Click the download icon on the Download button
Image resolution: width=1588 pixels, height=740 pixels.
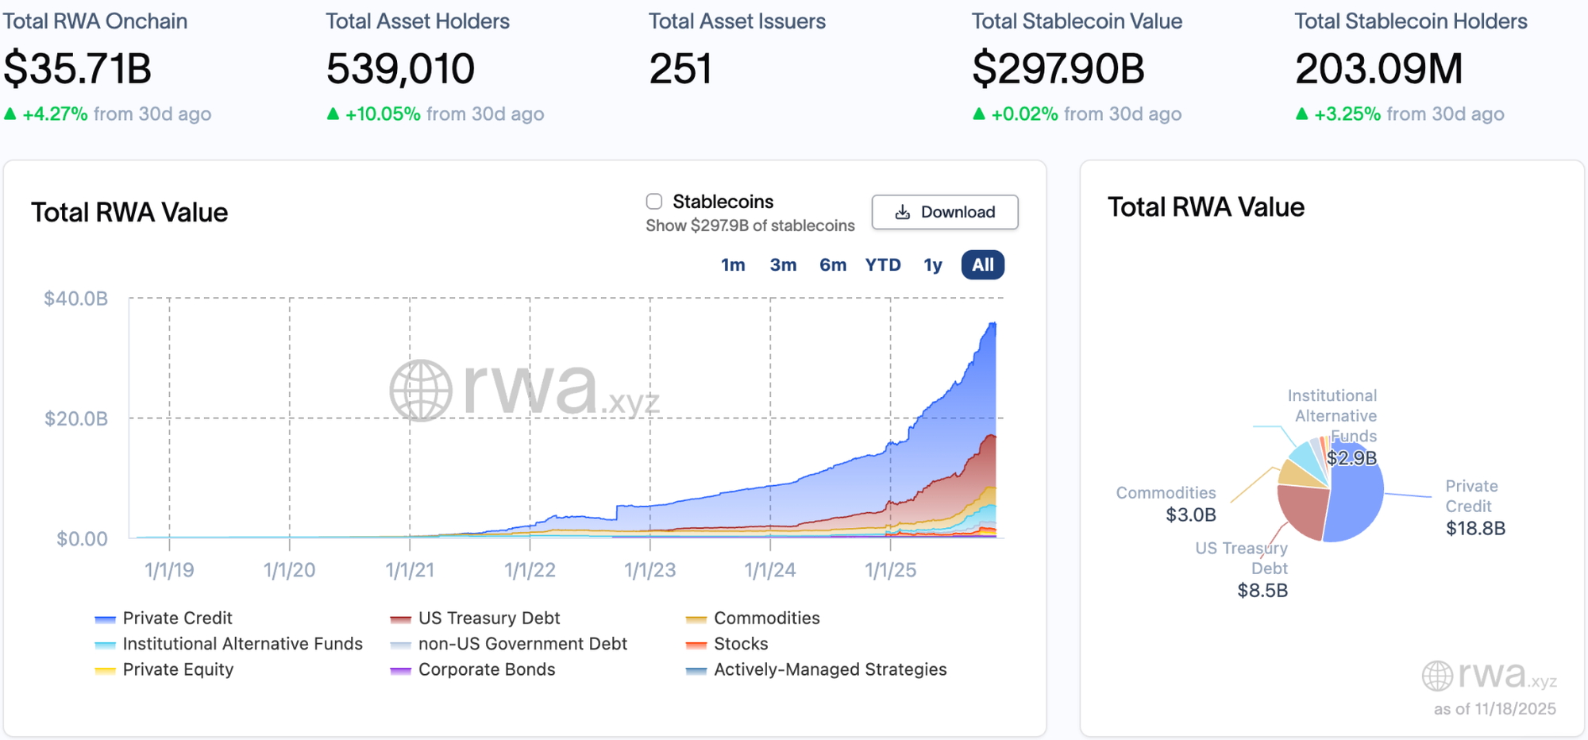pyautogui.click(x=902, y=212)
